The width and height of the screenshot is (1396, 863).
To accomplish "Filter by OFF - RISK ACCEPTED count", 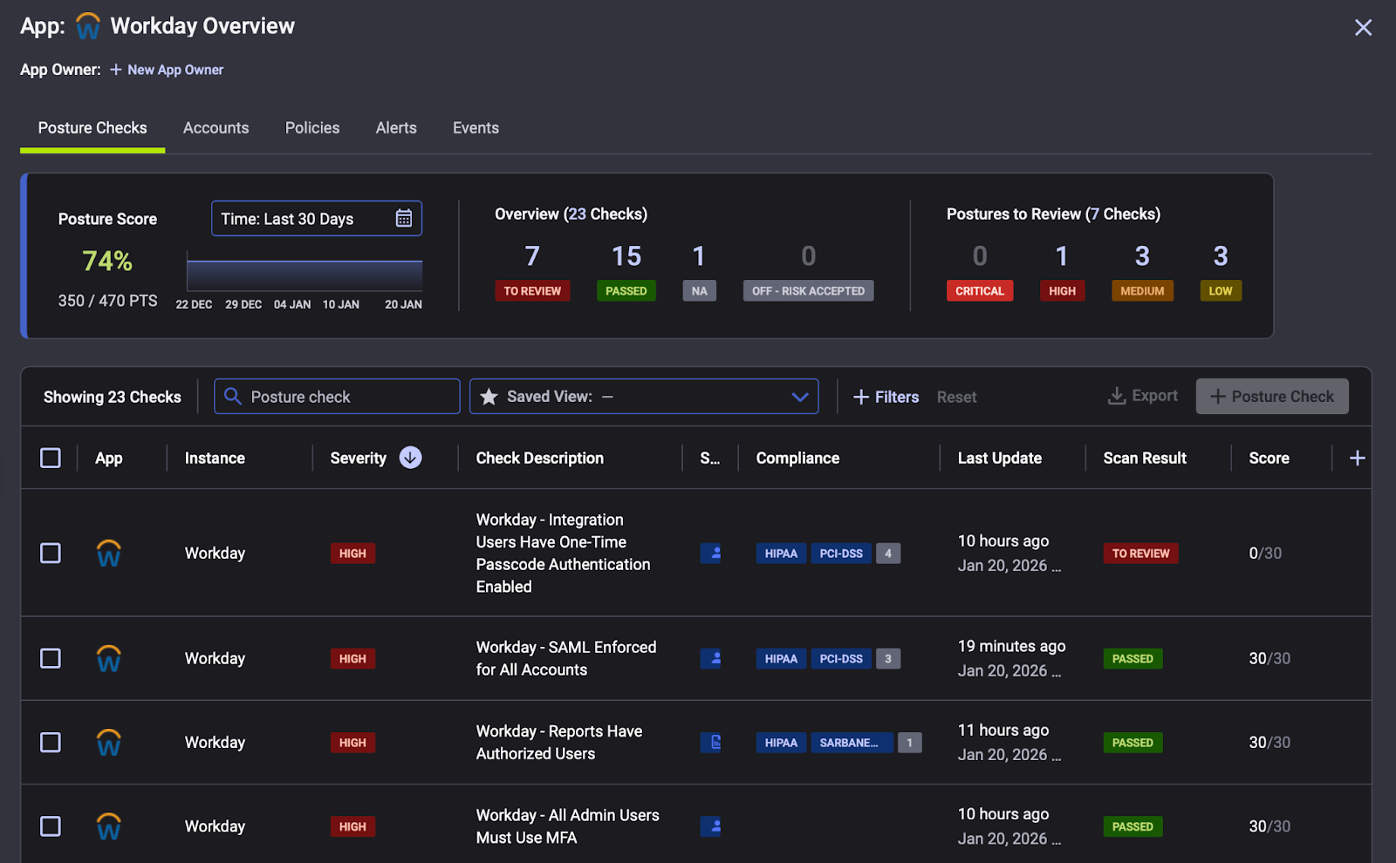I will tap(808, 271).
